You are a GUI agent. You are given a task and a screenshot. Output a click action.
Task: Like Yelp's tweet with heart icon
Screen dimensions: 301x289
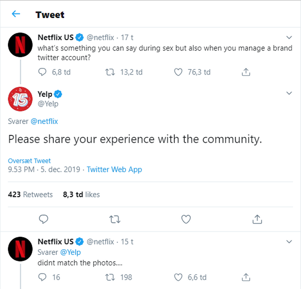pyautogui.click(x=185, y=219)
